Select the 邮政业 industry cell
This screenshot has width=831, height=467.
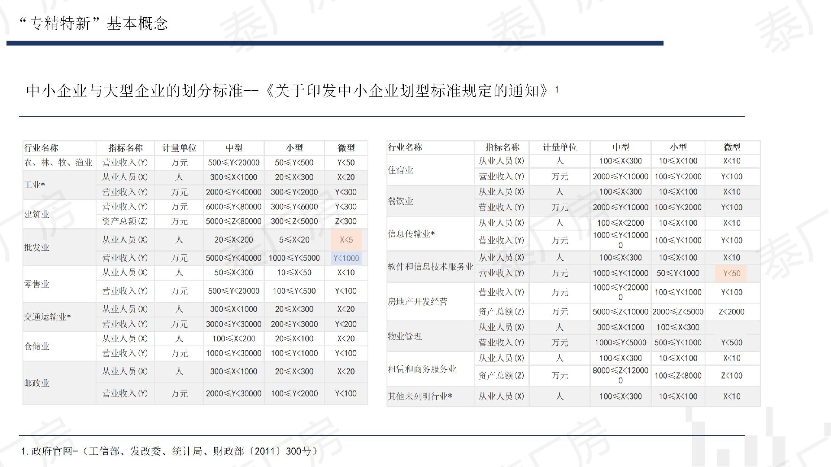tap(59, 383)
